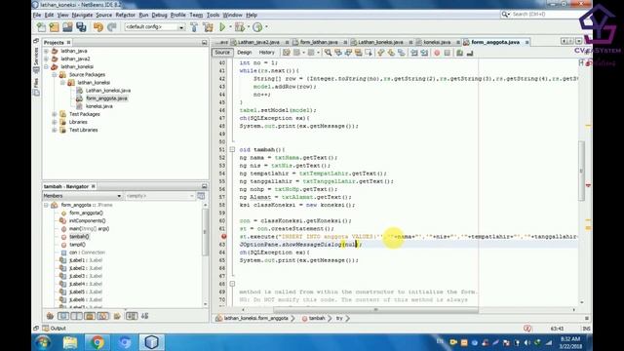Click the Redo toolbar icon
The width and height of the screenshot is (624, 351).
pyautogui.click(x=112, y=27)
